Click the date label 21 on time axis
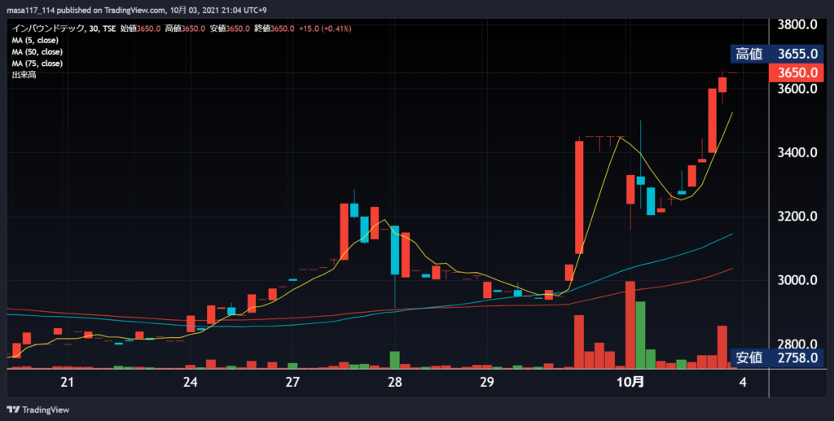Viewport: 834px width, 421px height. click(67, 382)
